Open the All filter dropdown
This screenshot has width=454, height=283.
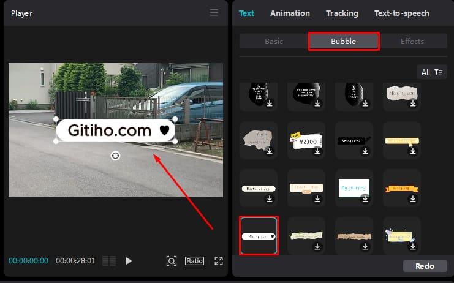(x=432, y=72)
